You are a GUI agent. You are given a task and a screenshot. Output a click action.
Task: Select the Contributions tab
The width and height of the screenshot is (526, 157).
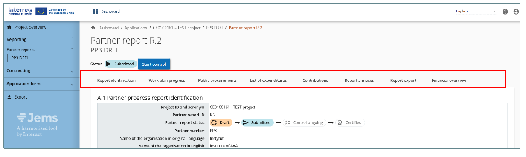(x=315, y=80)
